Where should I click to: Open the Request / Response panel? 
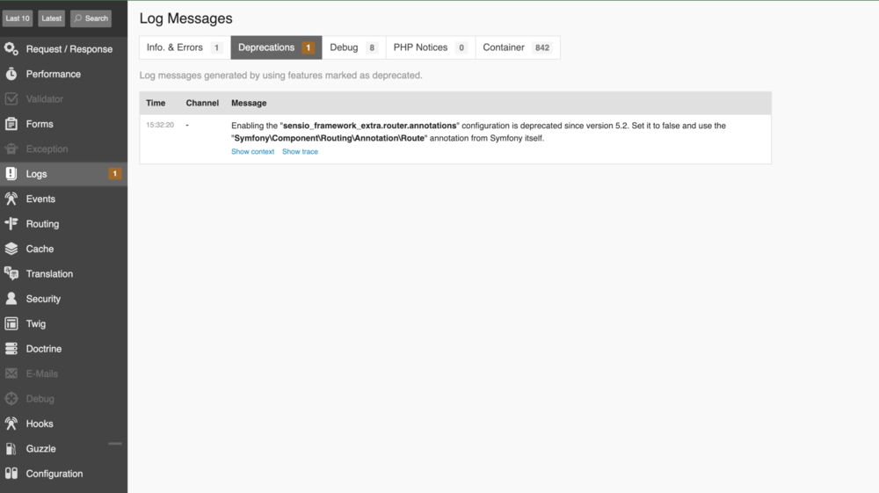click(x=63, y=48)
